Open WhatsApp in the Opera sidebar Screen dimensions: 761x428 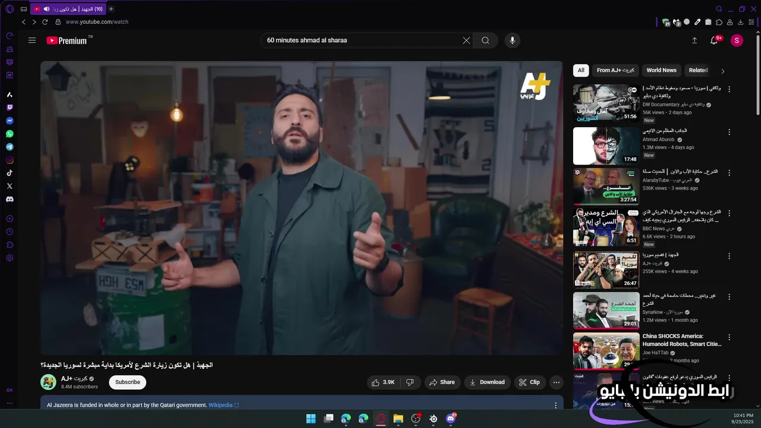pyautogui.click(x=10, y=134)
